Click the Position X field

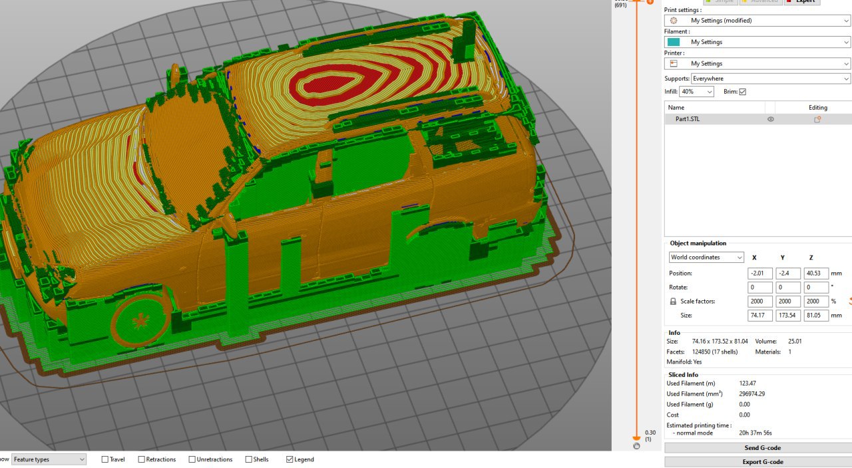760,274
